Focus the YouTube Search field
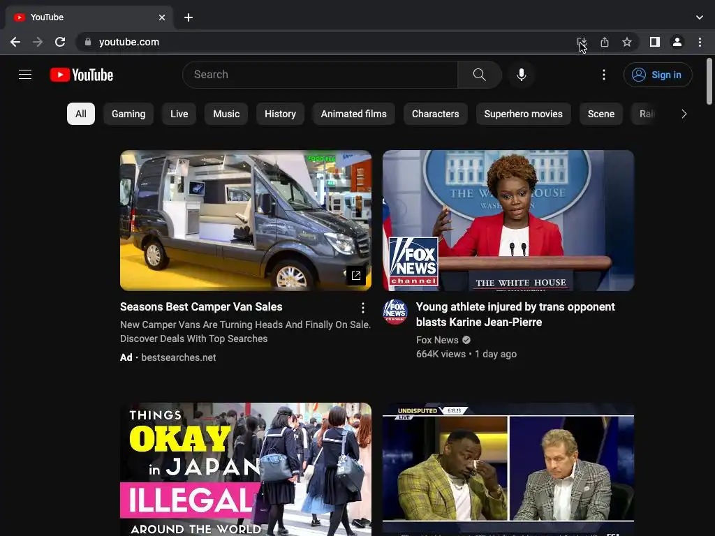The image size is (715, 536). [x=320, y=75]
